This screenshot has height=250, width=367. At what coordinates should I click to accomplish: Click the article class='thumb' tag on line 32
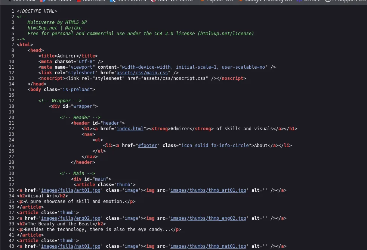tap(104, 185)
